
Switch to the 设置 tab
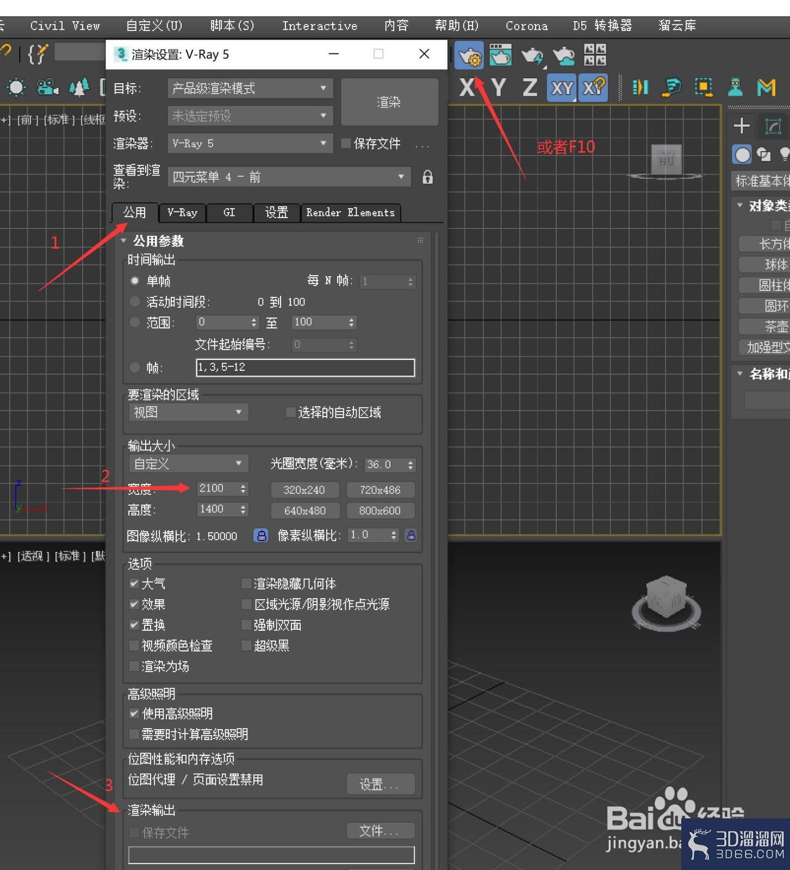277,213
